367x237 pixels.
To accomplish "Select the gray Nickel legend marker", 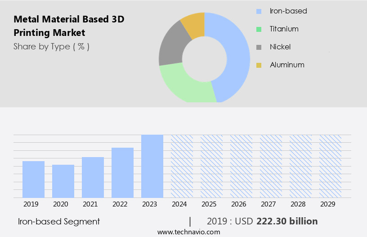I will (259, 47).
